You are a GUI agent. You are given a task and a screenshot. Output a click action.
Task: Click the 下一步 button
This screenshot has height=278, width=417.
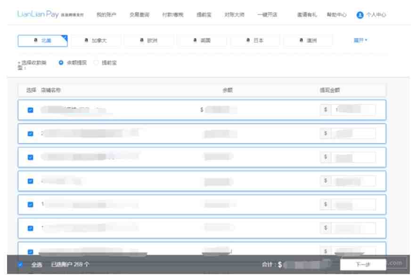pyautogui.click(x=363, y=264)
